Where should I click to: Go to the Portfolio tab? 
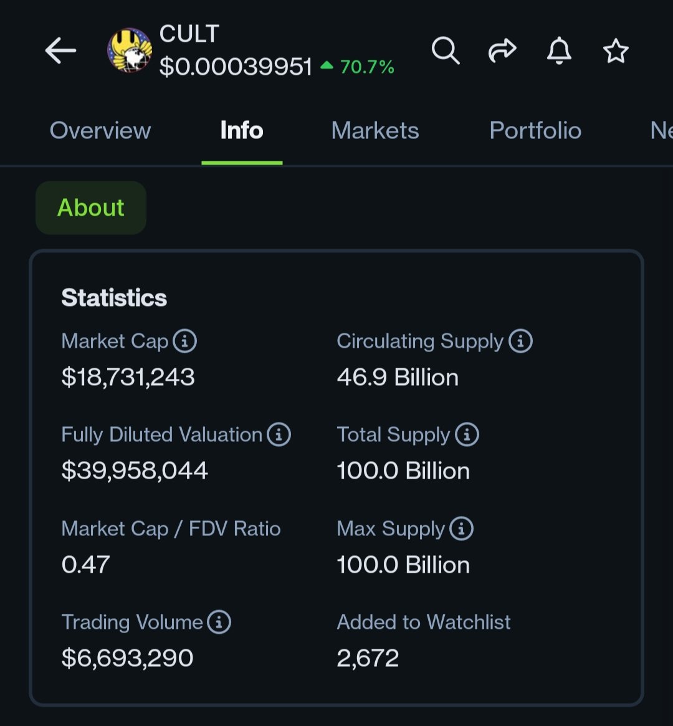pyautogui.click(x=535, y=130)
